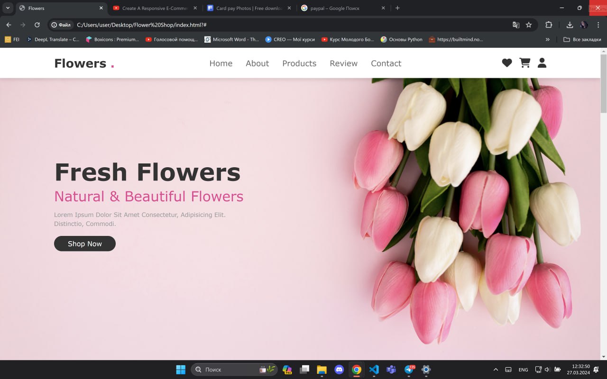Screen dimensions: 607x379
Task: Reload the page with the refresh icon
Action: 37,25
